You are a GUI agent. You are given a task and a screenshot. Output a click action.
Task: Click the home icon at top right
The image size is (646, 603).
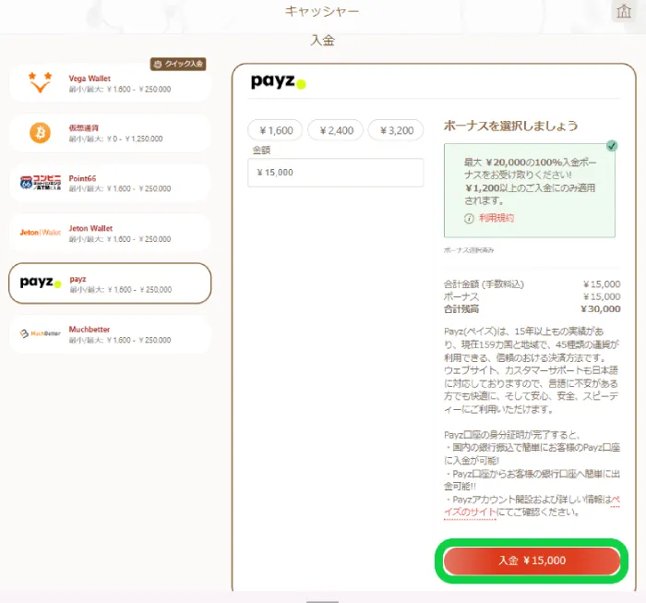tap(623, 11)
